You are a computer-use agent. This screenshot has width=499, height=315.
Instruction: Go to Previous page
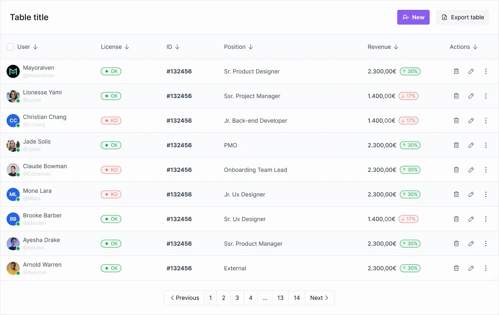click(184, 298)
